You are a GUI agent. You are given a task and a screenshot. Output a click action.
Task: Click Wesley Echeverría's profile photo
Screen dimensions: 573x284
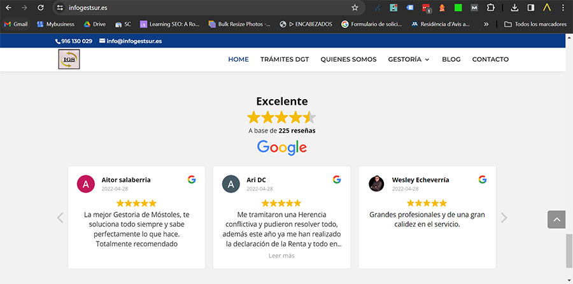click(x=376, y=184)
